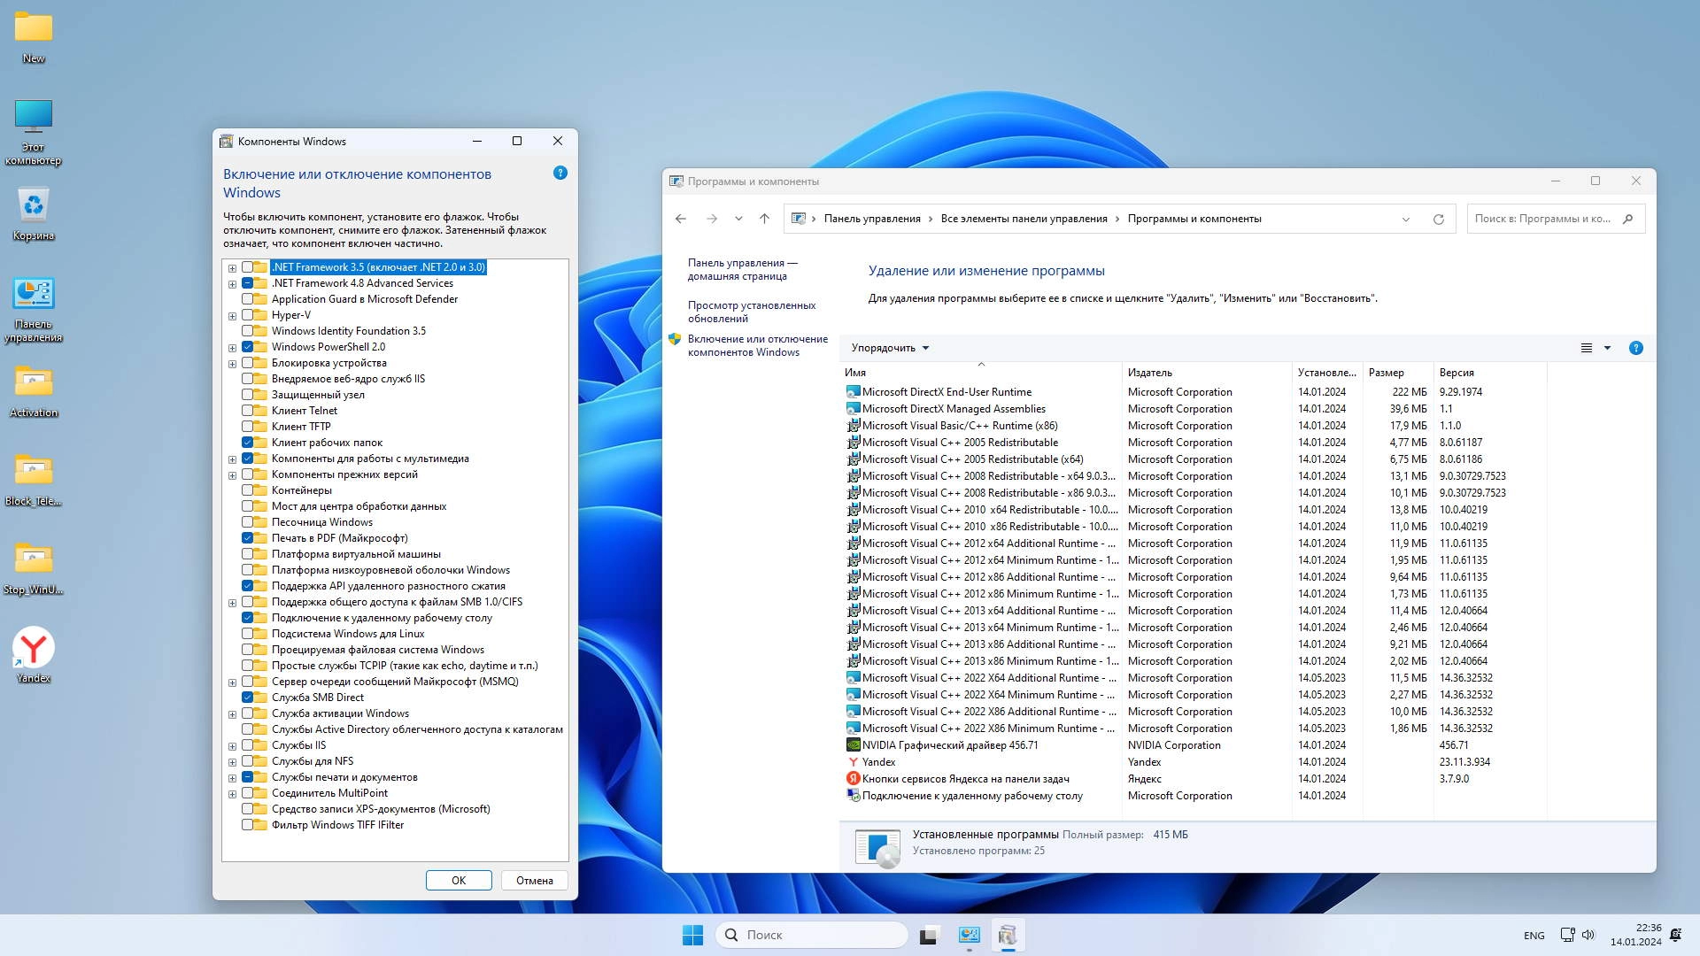
Task: Click the help icon in Windows Components dialog
Action: [560, 173]
